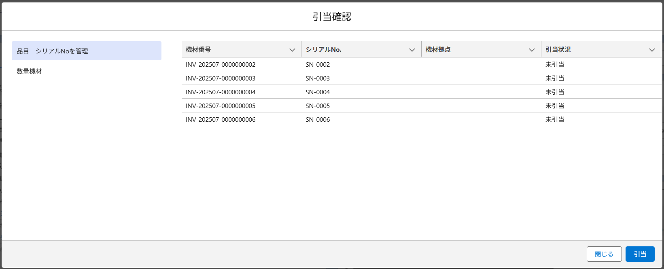This screenshot has height=269, width=664.
Task: Click the 閉じる button
Action: click(x=604, y=254)
